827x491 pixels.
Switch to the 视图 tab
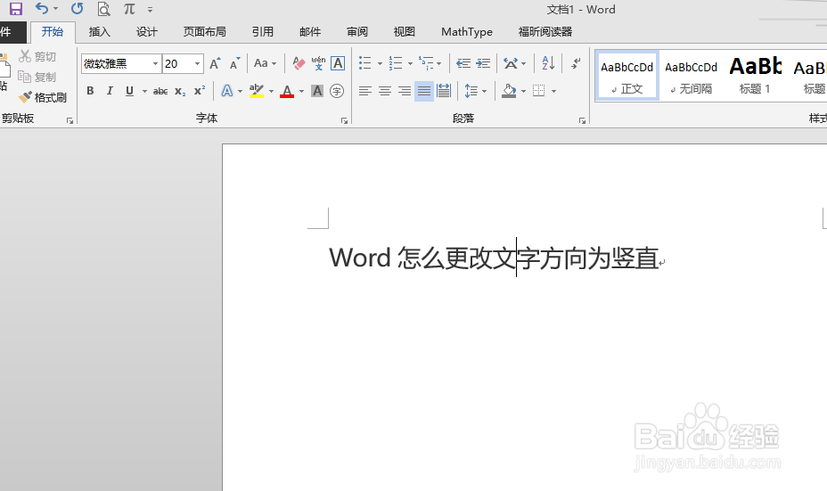[x=404, y=32]
